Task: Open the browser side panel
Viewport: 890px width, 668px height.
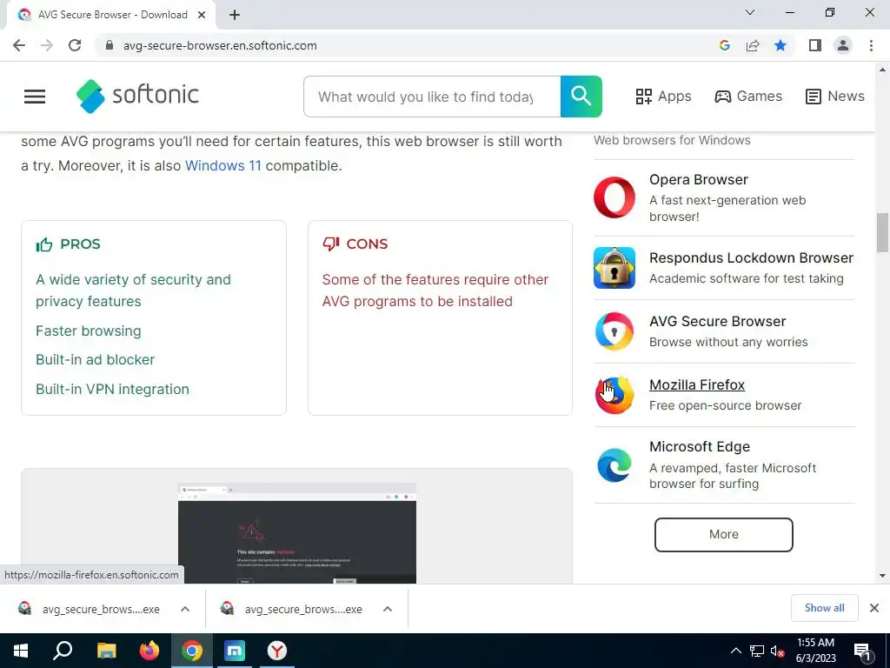Action: pos(815,45)
